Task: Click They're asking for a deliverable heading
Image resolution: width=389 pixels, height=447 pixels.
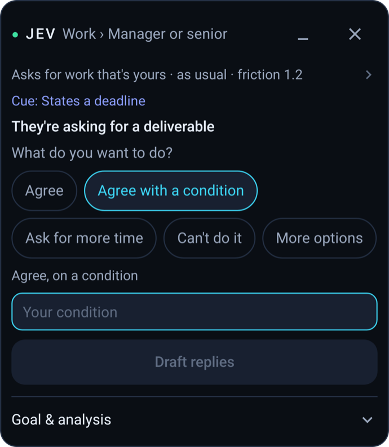Action: tap(113, 127)
